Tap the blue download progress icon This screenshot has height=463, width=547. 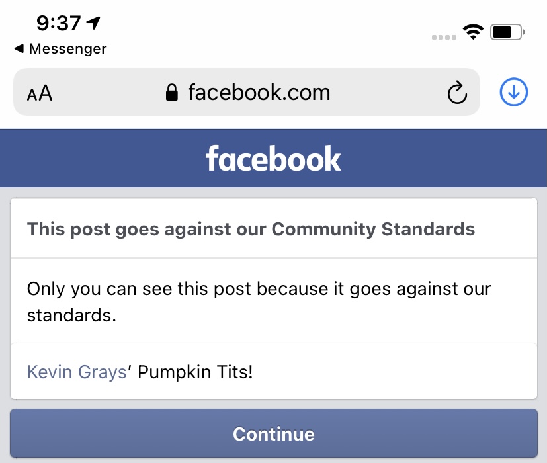pos(513,92)
